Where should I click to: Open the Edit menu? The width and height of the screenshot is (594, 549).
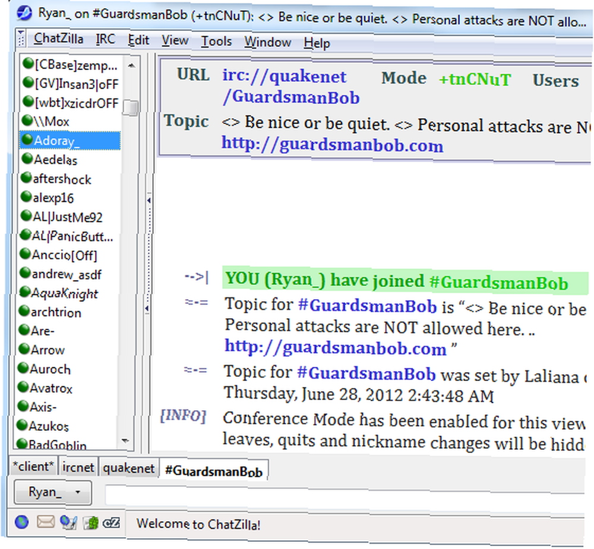coord(138,40)
